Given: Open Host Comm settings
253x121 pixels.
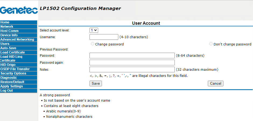Looking at the screenshot, I should pos(19,31).
